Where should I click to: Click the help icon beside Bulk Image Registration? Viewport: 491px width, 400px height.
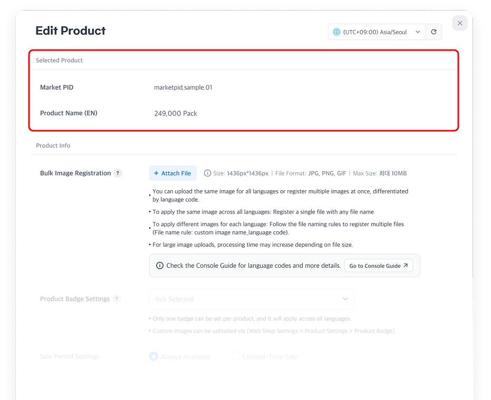[118, 173]
